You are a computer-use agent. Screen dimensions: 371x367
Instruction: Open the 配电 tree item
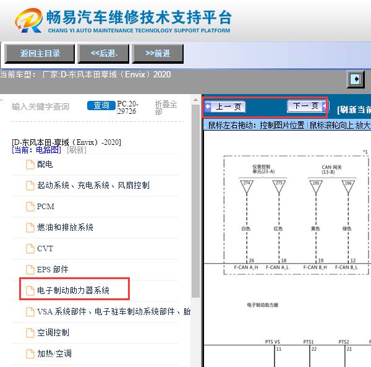coord(45,165)
